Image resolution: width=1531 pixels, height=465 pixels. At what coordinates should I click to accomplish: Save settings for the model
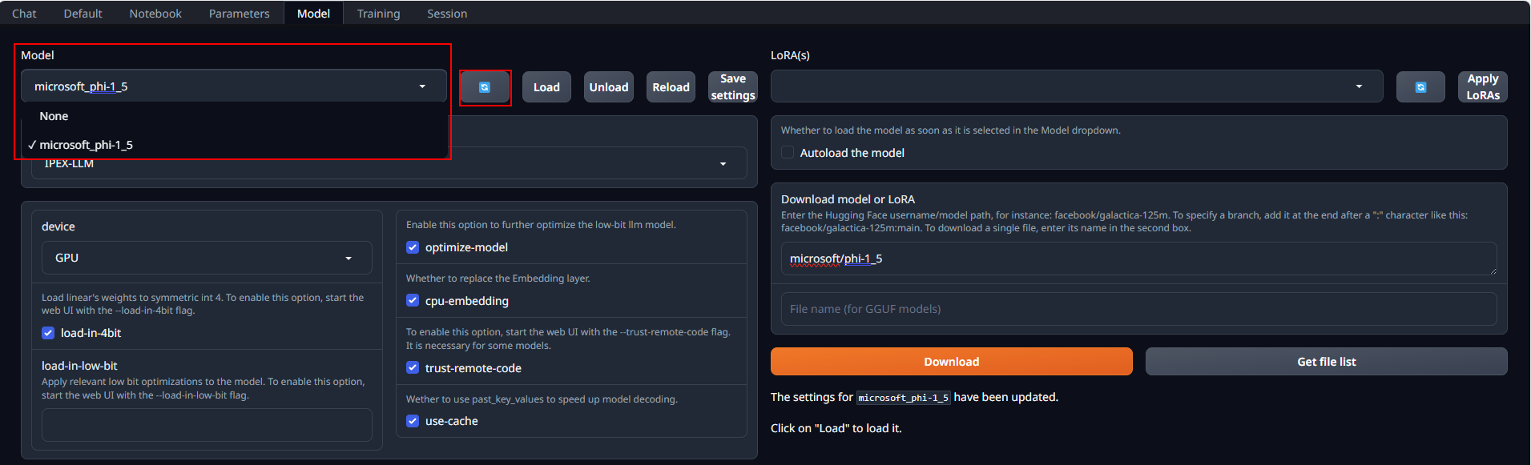pyautogui.click(x=733, y=87)
